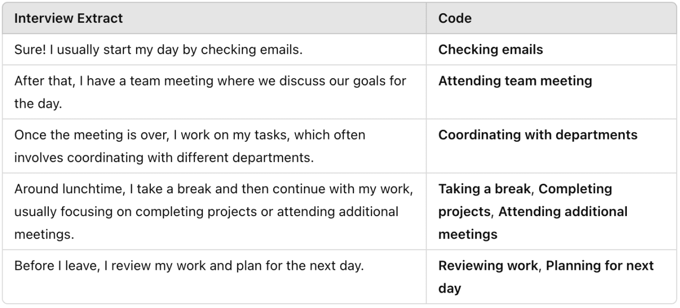680x308 pixels.
Task: Click the "Checking emails" code label
Action: [490, 50]
